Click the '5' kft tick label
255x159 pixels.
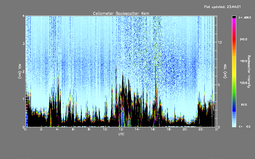219,85
